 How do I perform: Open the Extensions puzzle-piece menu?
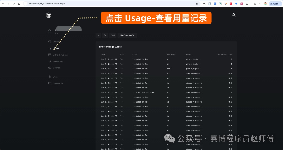247,4
